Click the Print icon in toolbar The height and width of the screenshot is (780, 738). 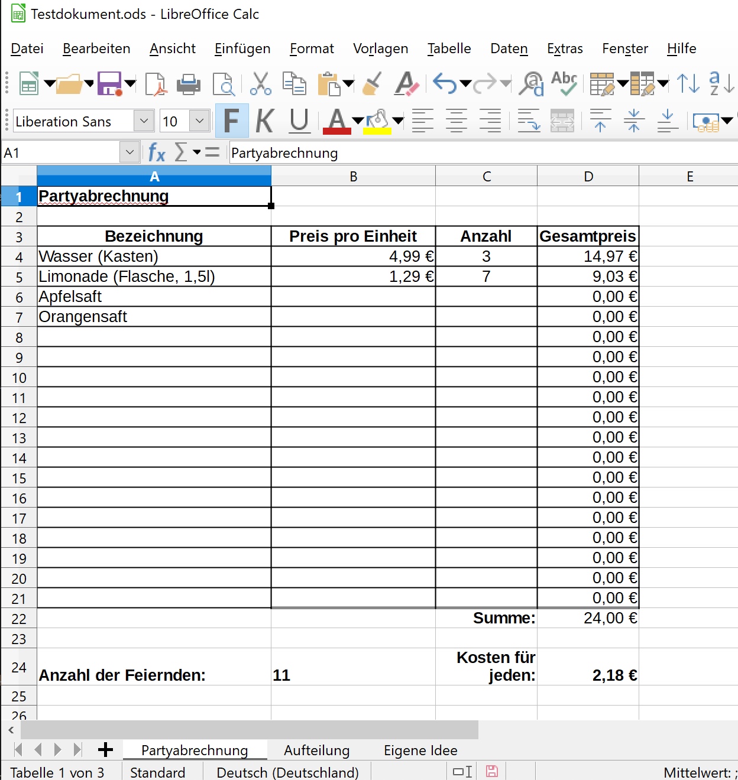tap(189, 84)
